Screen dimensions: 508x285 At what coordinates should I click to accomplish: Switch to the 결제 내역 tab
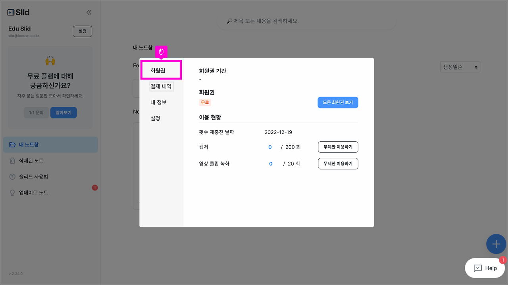point(160,85)
